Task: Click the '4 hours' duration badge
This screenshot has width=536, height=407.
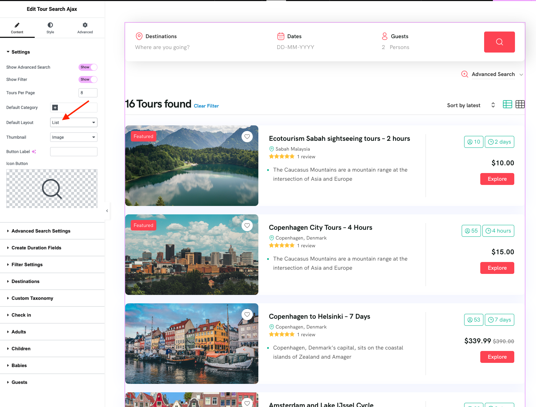Action: (498, 231)
